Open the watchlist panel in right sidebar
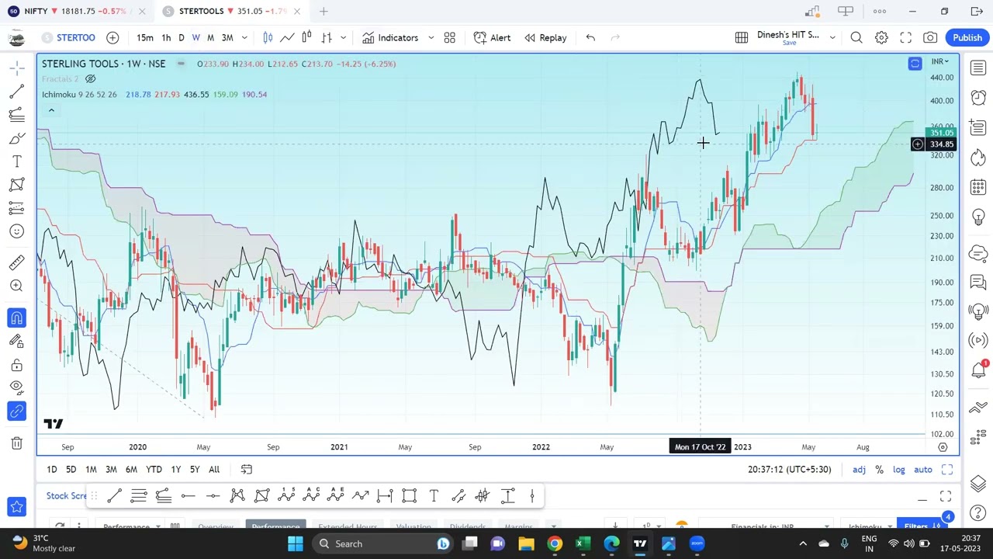This screenshot has height=559, width=993. [978, 68]
